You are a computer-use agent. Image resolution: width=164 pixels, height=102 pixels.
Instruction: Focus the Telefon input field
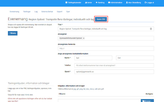[x=114, y=65]
